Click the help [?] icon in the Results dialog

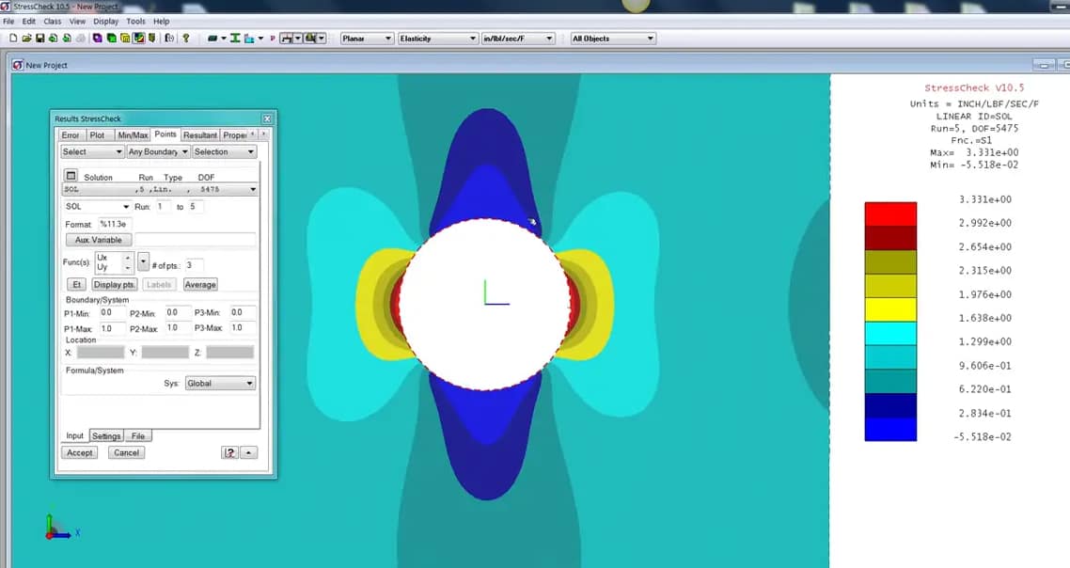(x=231, y=452)
